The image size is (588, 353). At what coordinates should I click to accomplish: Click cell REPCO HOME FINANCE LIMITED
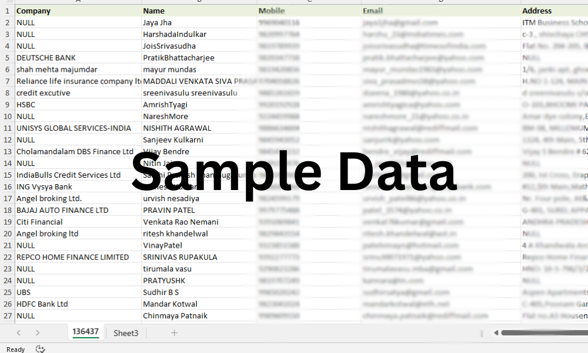click(x=78, y=257)
